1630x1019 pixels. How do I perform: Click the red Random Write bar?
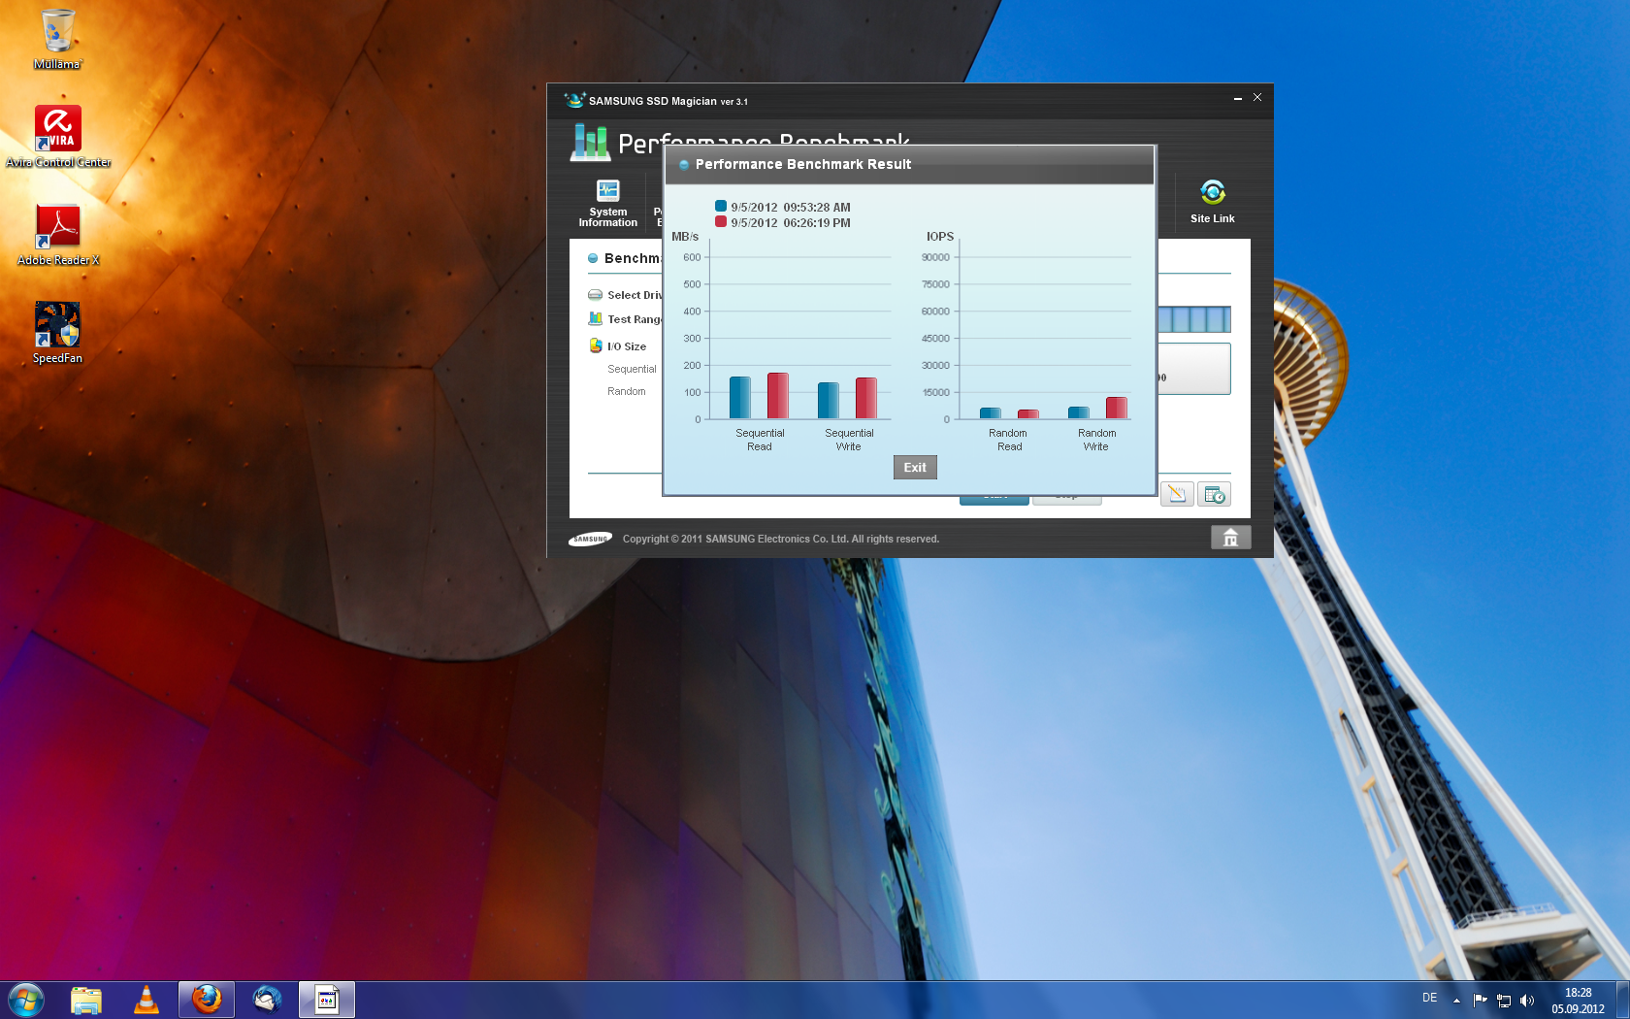[x=1117, y=408]
